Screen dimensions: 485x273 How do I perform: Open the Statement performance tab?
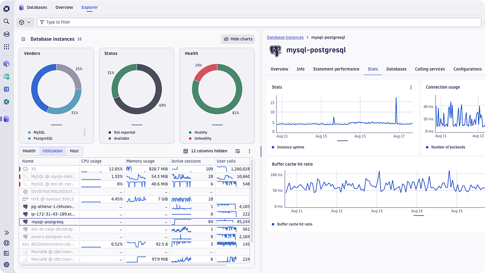click(336, 69)
